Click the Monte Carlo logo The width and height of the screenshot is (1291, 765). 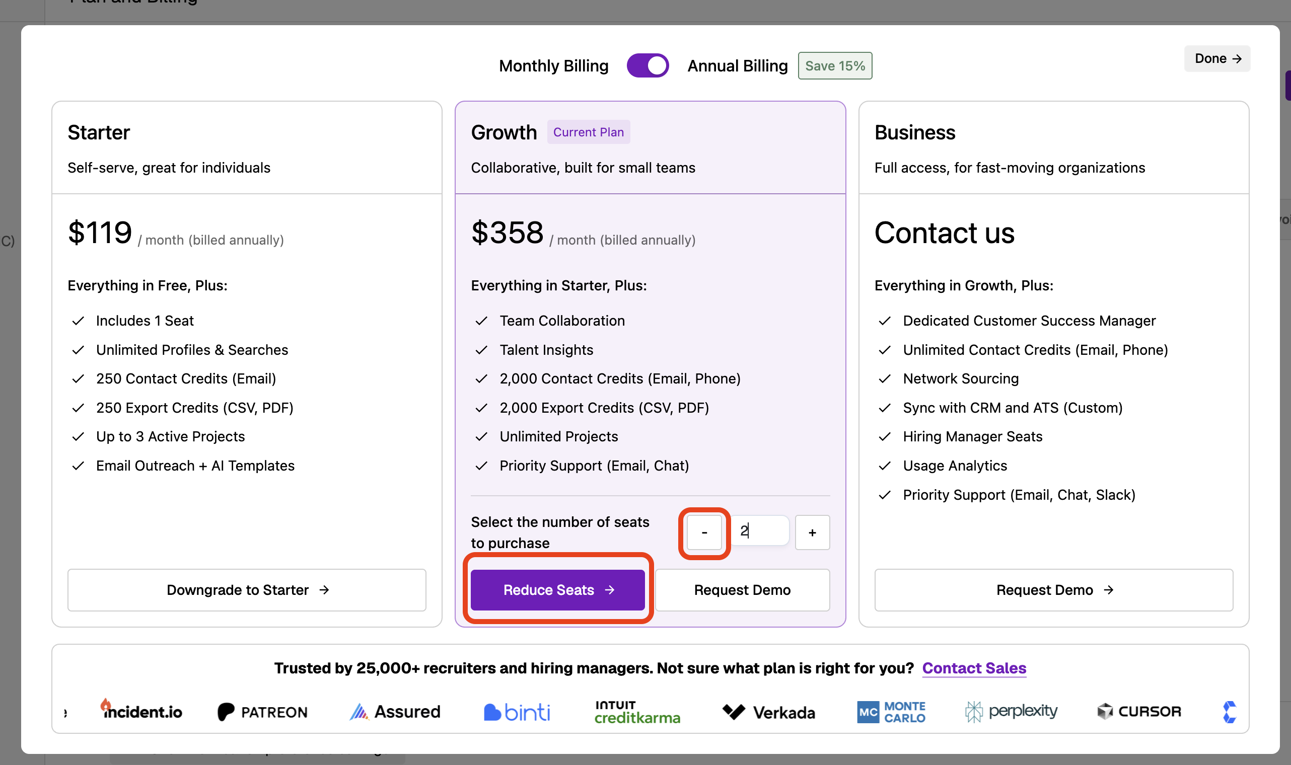click(x=891, y=712)
